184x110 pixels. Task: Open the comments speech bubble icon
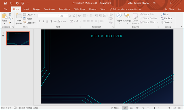[179, 9]
